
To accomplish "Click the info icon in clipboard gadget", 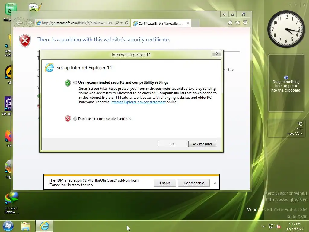I will point(286,78).
